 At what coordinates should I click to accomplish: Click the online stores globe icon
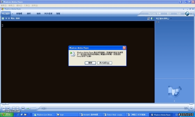point(187,13)
